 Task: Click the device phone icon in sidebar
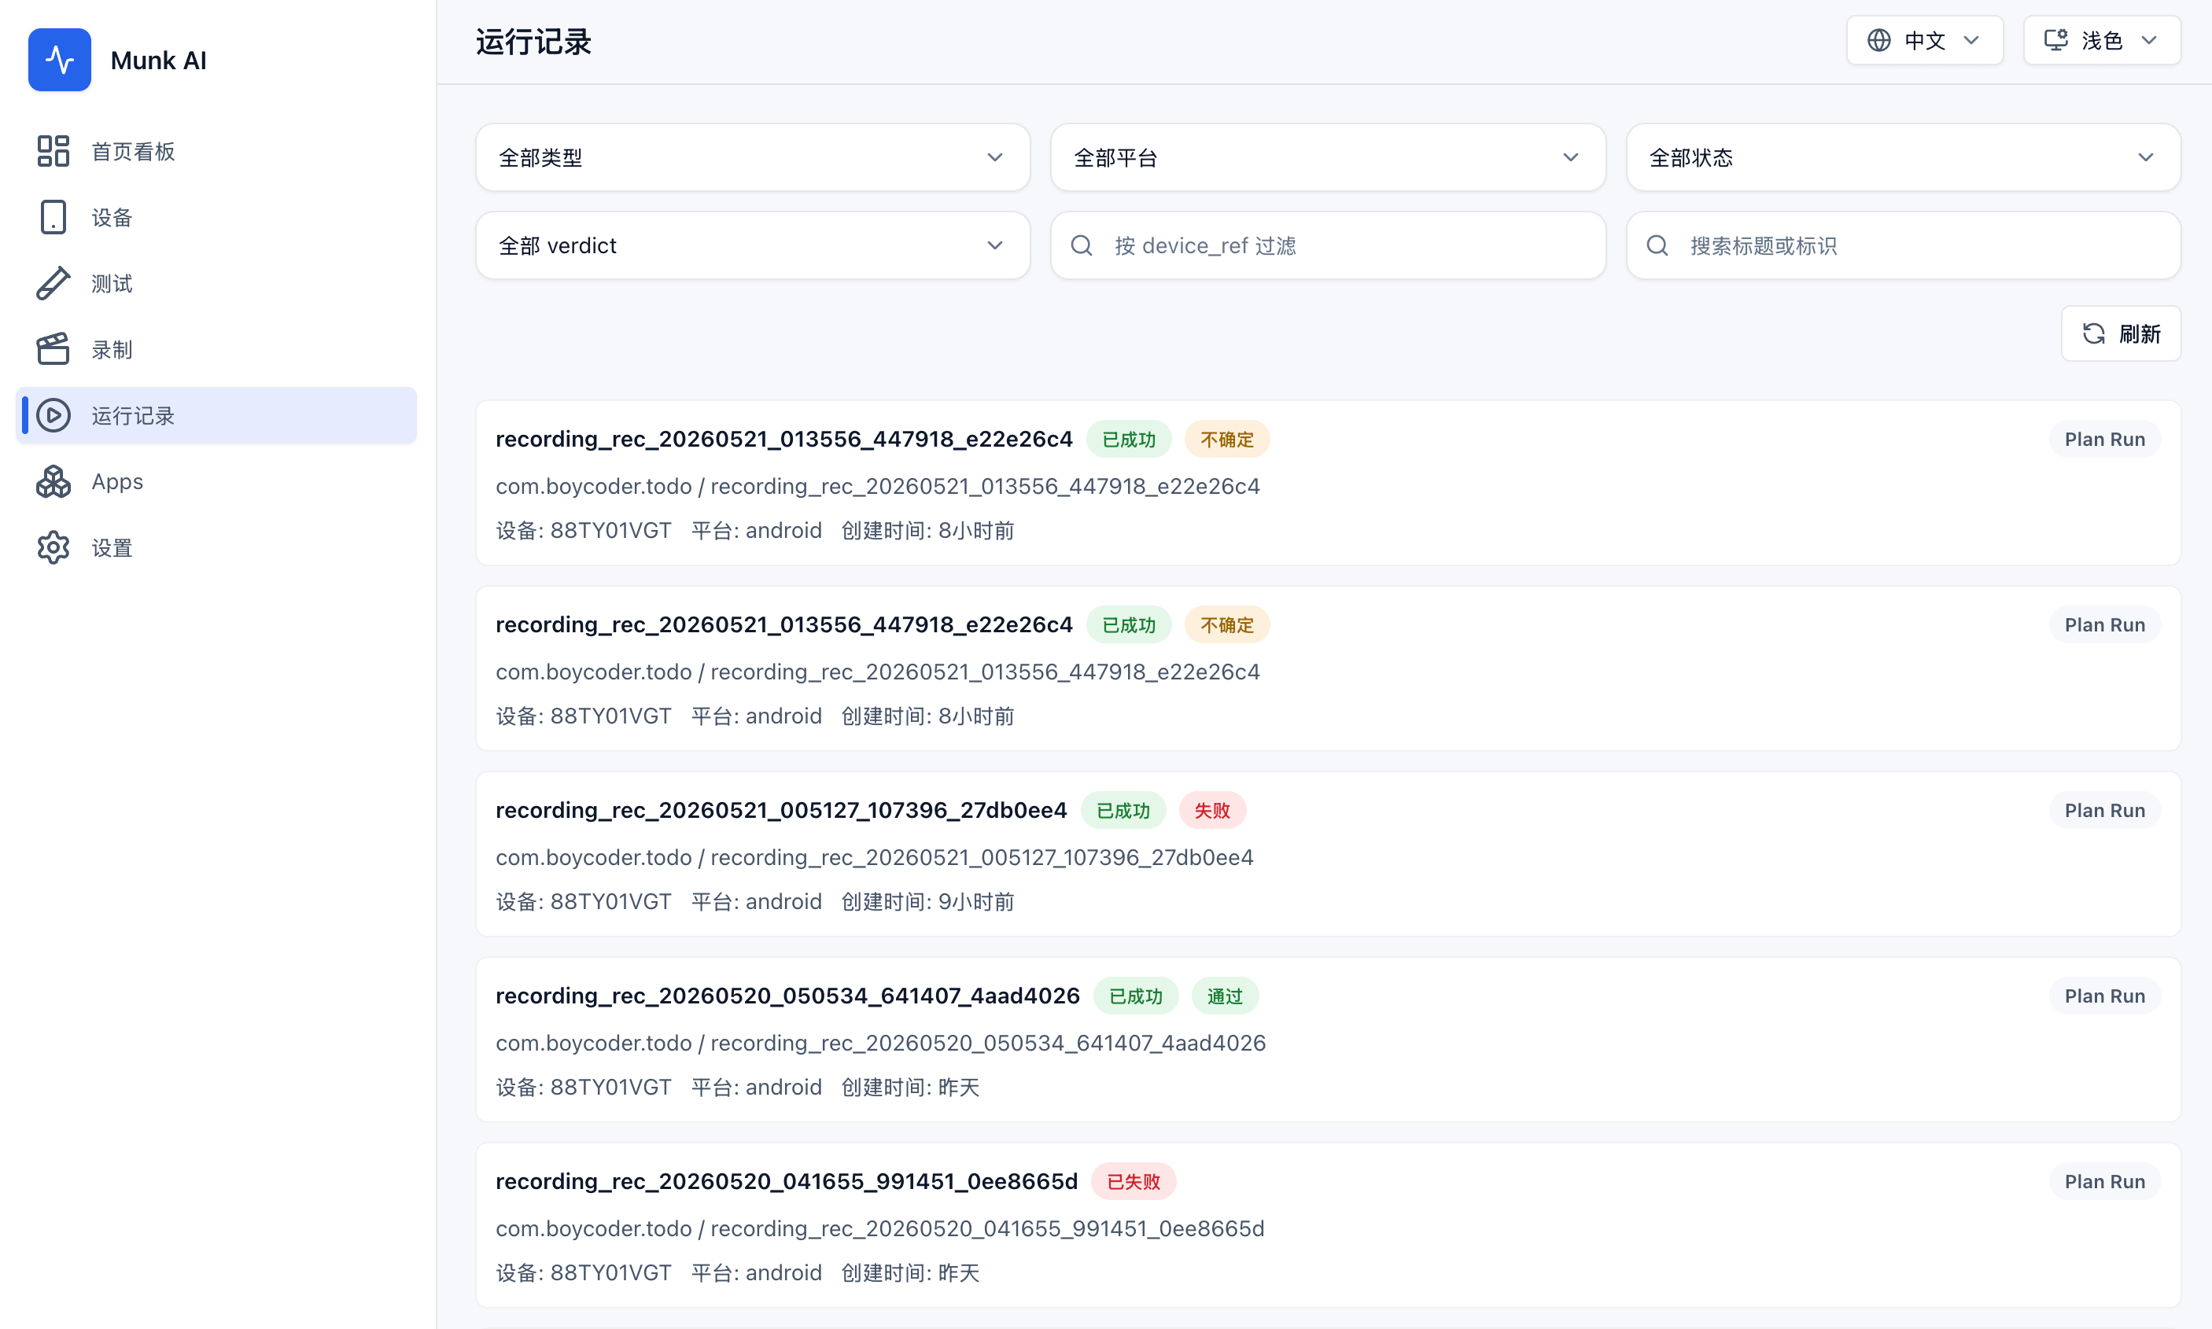53,218
